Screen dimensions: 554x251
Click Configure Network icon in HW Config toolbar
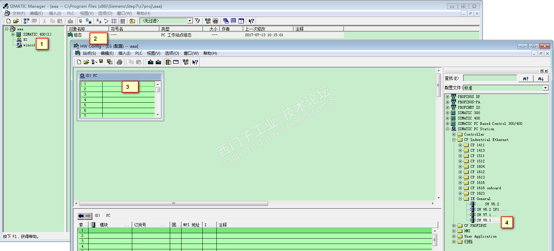(186, 62)
